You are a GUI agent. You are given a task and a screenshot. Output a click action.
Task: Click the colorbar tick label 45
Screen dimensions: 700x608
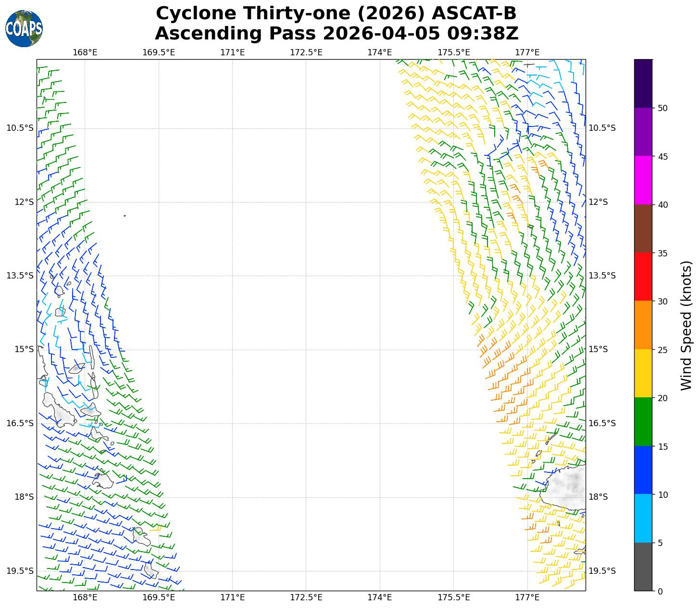point(662,157)
